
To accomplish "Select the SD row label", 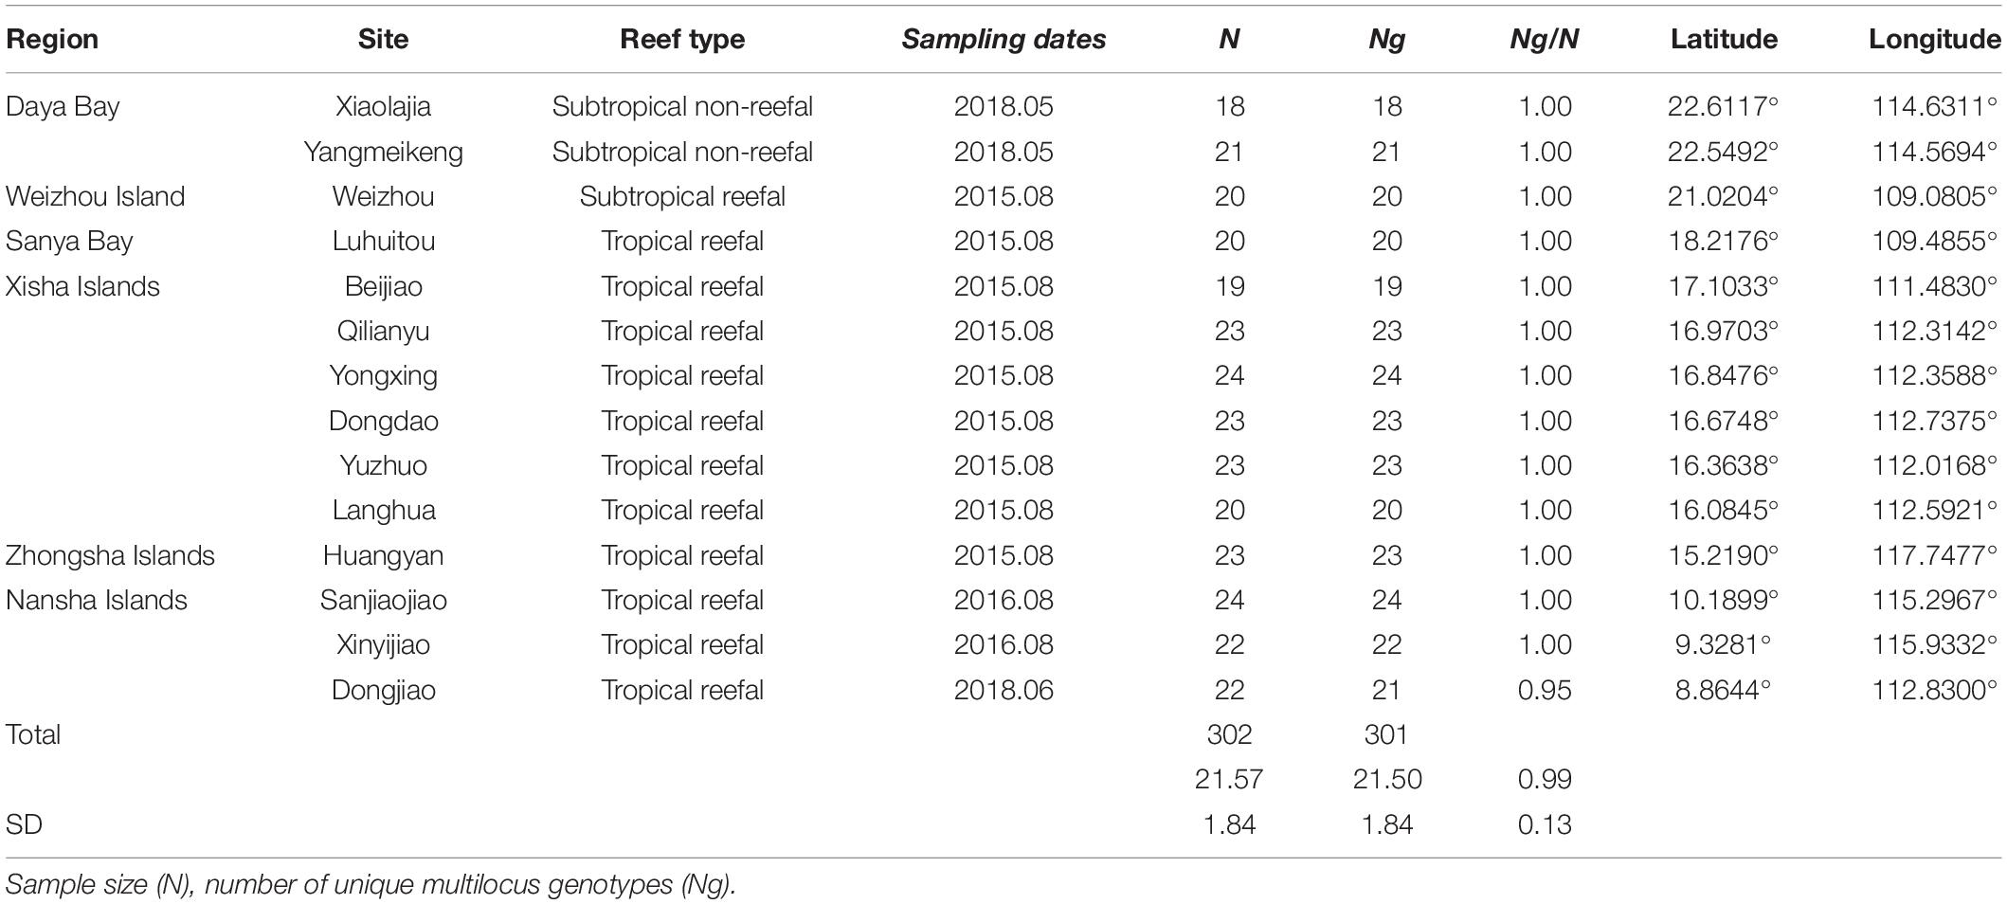I will 24,824.
